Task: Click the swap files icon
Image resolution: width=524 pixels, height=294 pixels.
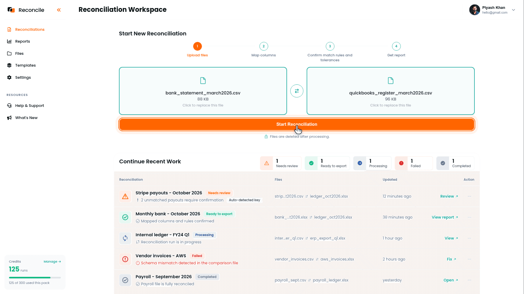Action: (297, 91)
